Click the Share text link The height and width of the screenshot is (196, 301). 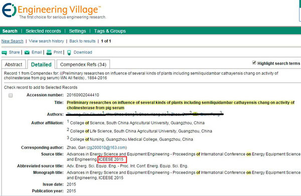coord(14,52)
